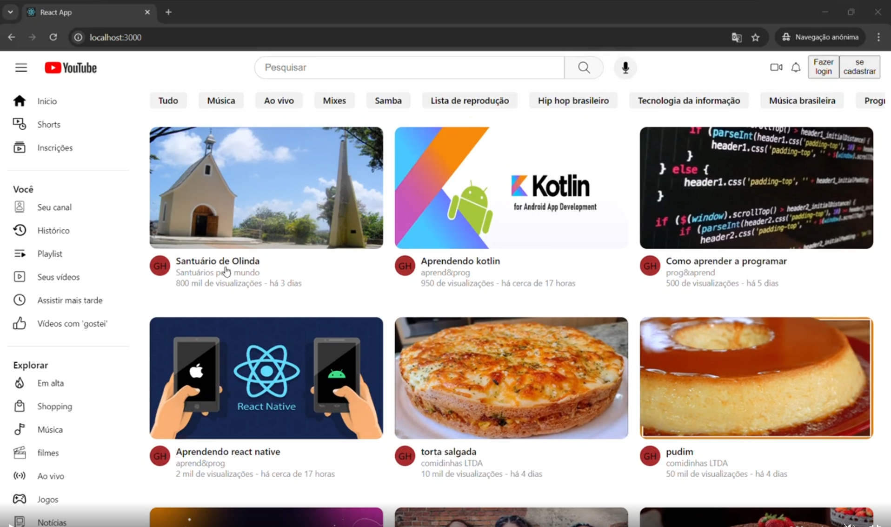
Task: Select the Hip hop brasileiro chip
Action: [573, 101]
